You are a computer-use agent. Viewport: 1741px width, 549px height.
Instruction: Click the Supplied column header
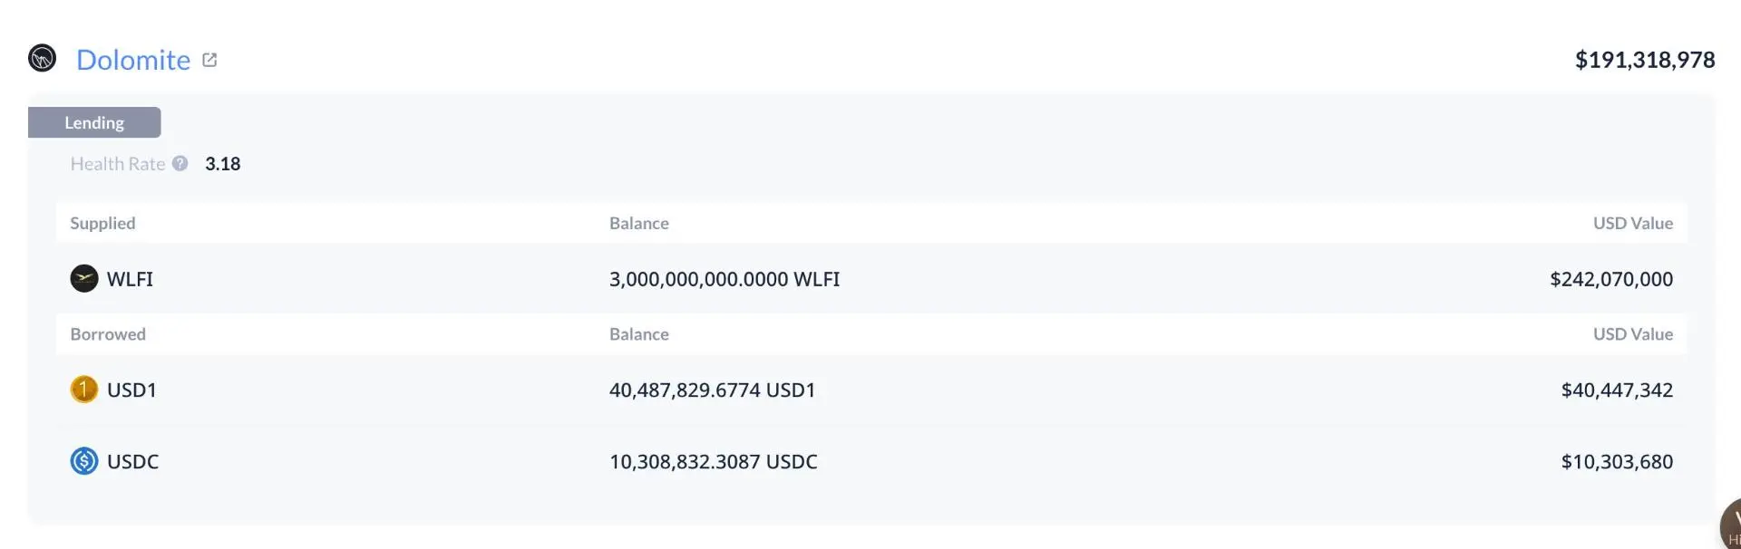point(102,223)
